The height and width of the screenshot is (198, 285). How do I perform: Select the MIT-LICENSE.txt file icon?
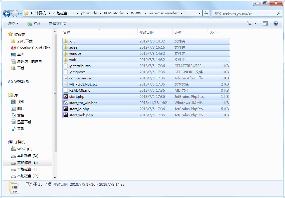tap(65, 84)
